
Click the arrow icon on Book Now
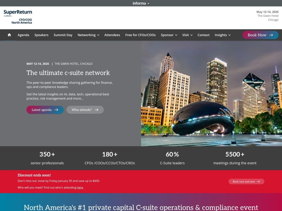point(271,35)
